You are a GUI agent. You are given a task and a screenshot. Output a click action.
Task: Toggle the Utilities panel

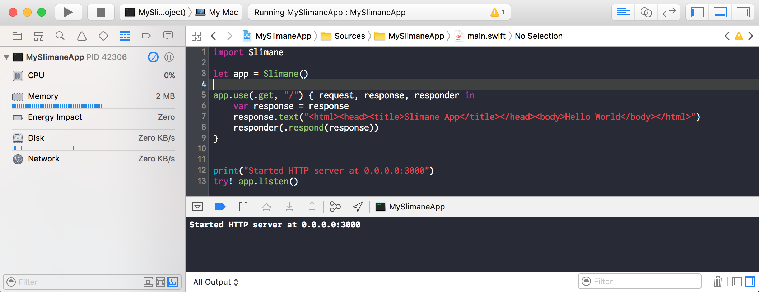point(743,12)
